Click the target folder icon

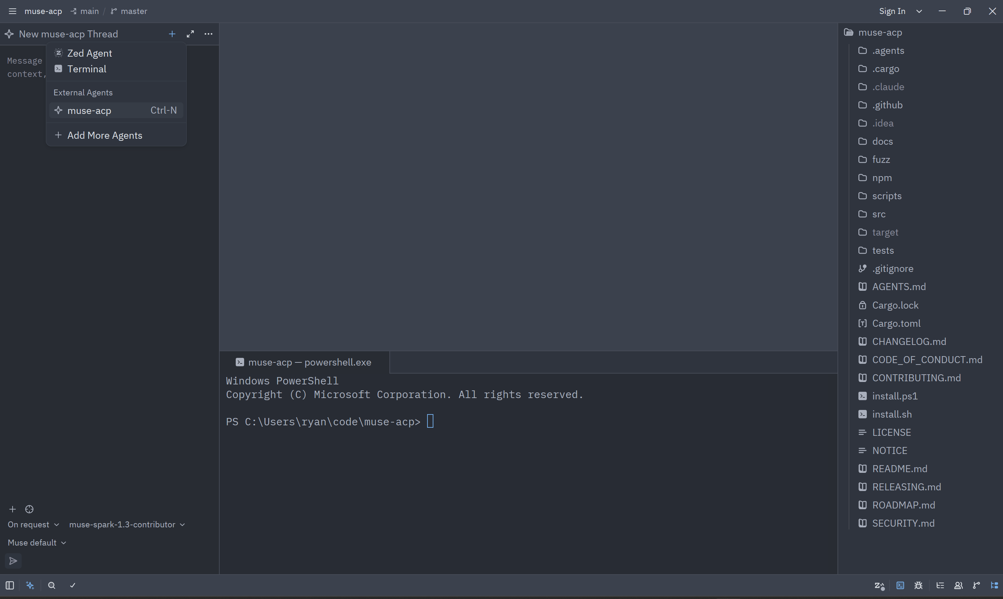(863, 232)
